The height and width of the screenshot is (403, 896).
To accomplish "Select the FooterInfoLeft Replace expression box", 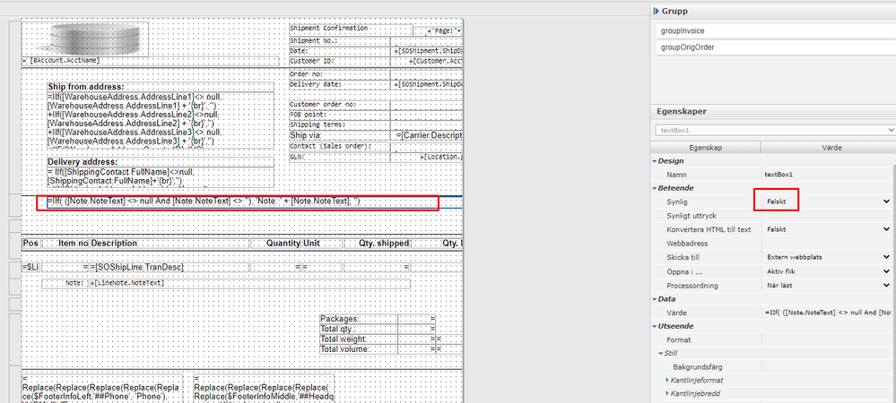I will click(x=102, y=388).
